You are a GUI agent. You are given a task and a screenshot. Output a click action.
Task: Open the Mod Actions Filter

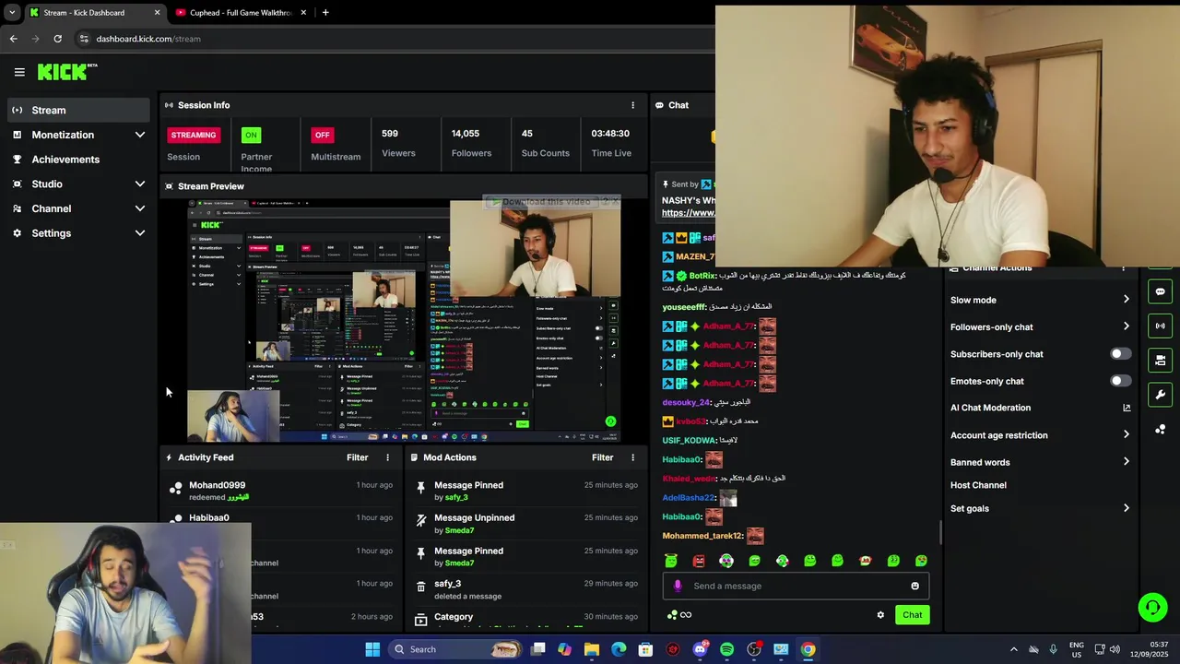pos(602,457)
